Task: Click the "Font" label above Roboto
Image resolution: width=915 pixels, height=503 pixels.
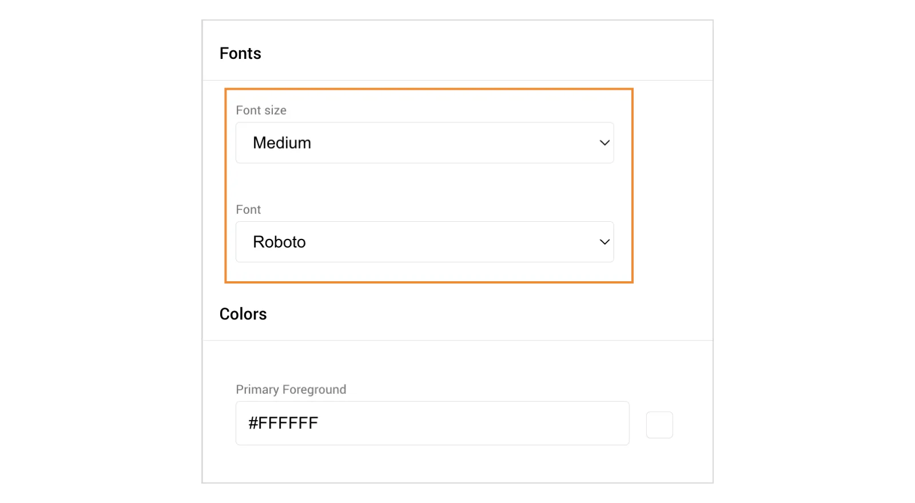Action: (248, 210)
